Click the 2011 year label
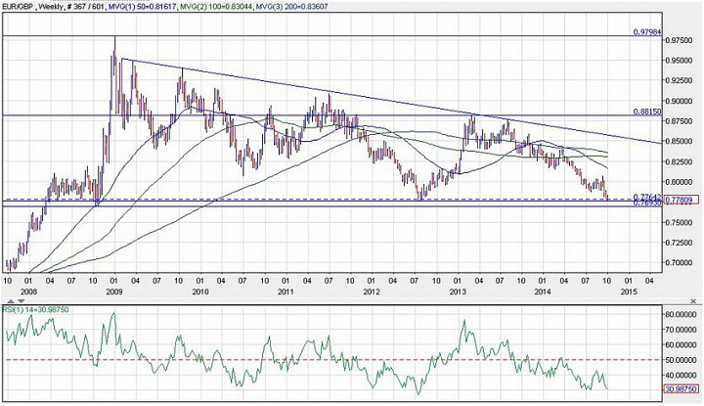Image resolution: width=704 pixels, height=406 pixels. click(286, 292)
